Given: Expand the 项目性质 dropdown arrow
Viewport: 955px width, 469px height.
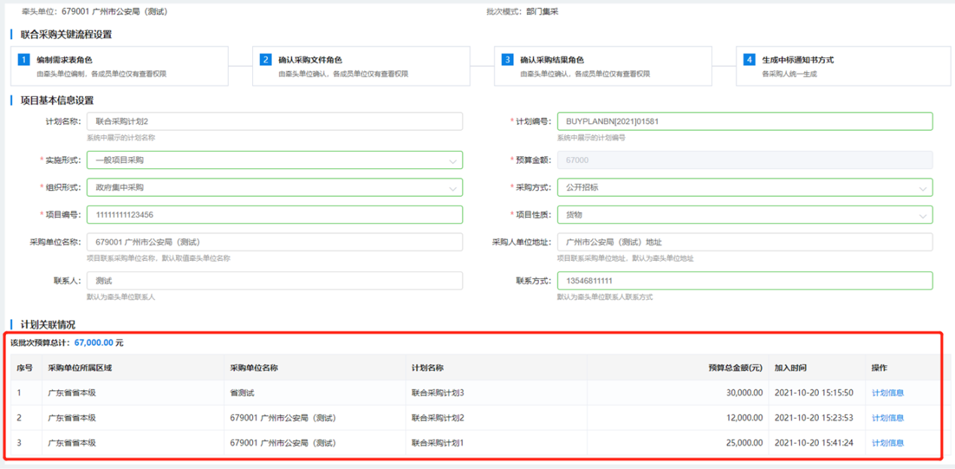Looking at the screenshot, I should click(x=923, y=216).
